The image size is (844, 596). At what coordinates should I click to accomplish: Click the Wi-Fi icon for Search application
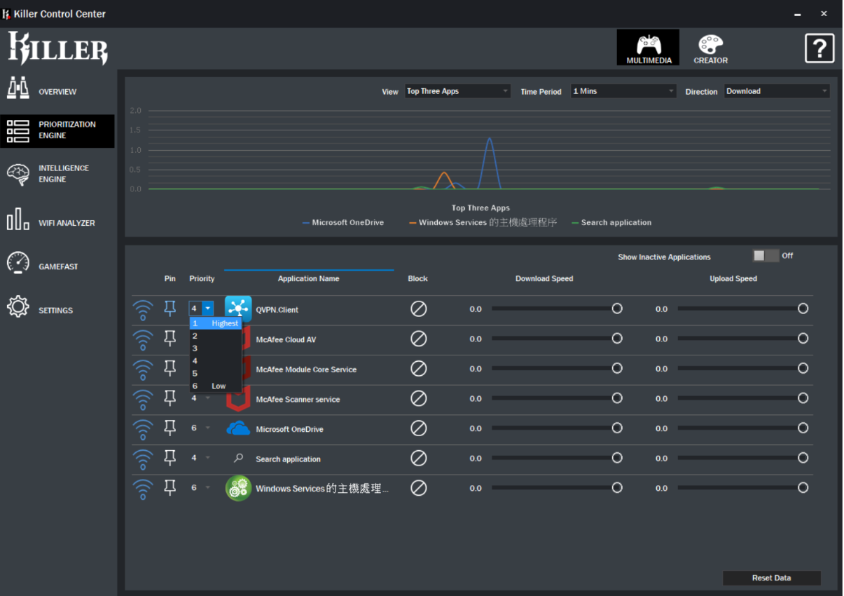(143, 459)
